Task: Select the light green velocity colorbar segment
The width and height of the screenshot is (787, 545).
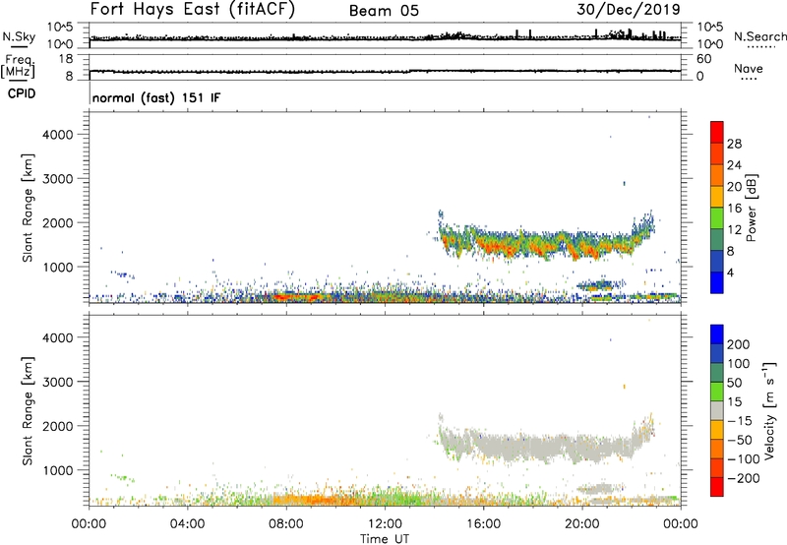Action: [x=717, y=392]
